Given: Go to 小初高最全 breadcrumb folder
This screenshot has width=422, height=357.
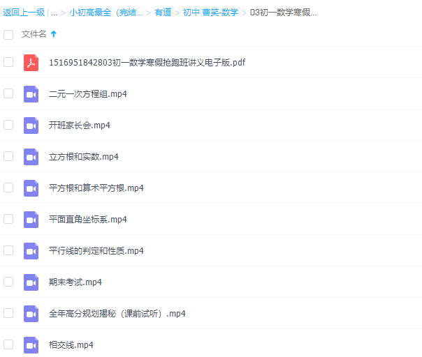Looking at the screenshot, I should click(105, 13).
